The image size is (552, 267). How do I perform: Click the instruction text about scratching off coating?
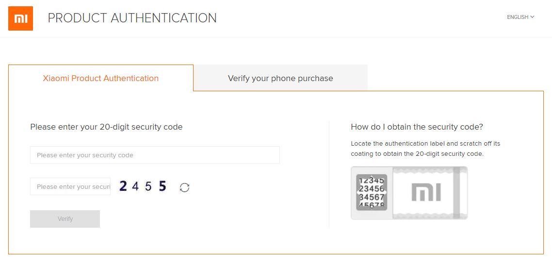425,149
